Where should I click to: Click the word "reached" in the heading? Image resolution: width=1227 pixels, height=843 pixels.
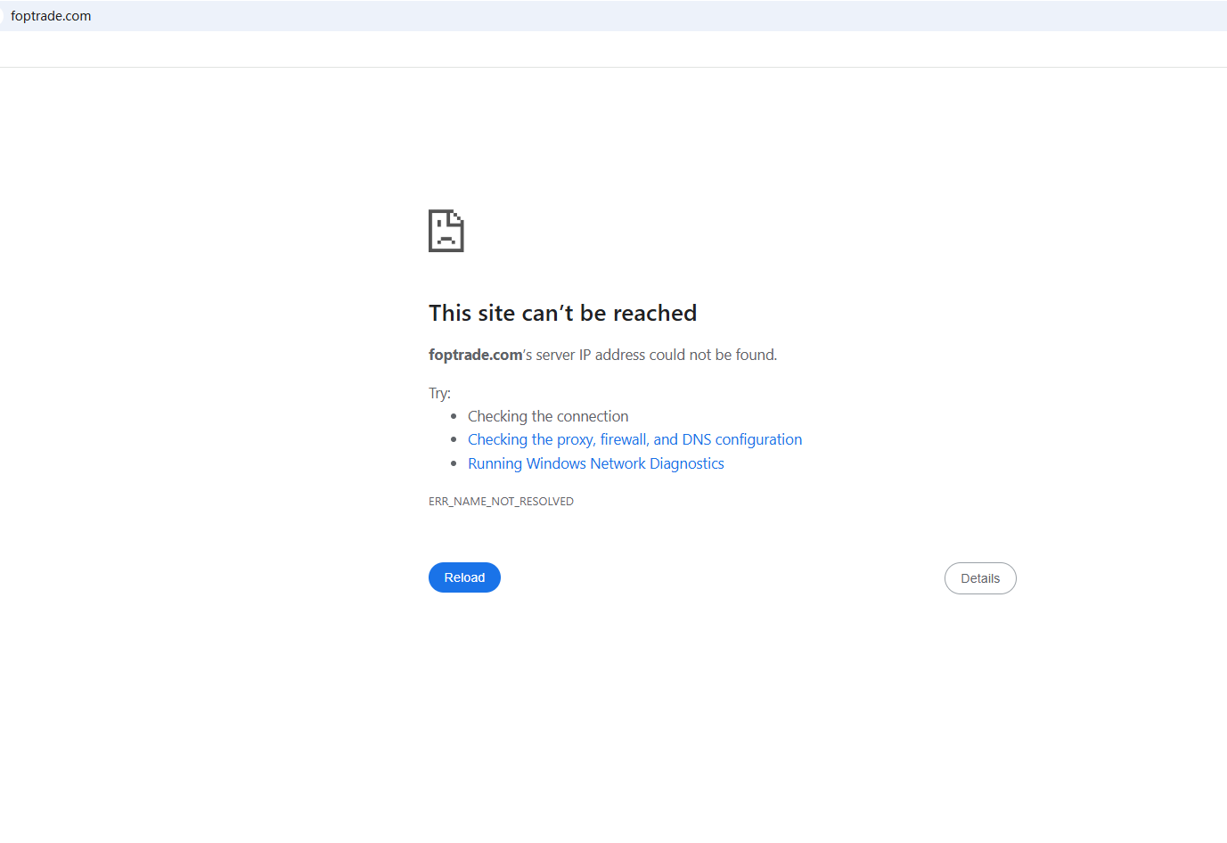pyautogui.click(x=655, y=313)
